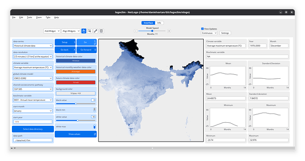Choose the edit pencil tool icon
The image size is (305, 161).
pos(95,31)
